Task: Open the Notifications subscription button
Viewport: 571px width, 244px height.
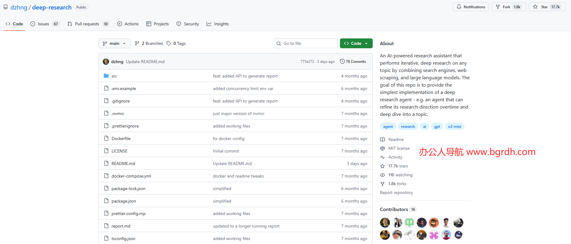Action: point(471,7)
